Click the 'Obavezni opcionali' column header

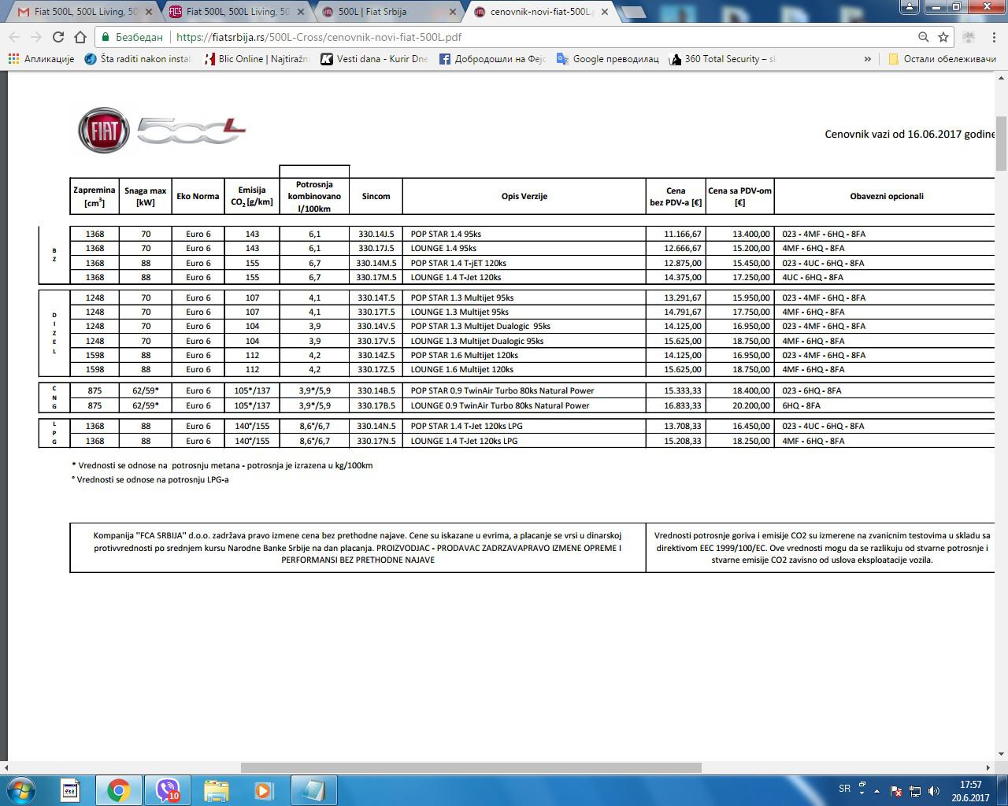coord(887,196)
